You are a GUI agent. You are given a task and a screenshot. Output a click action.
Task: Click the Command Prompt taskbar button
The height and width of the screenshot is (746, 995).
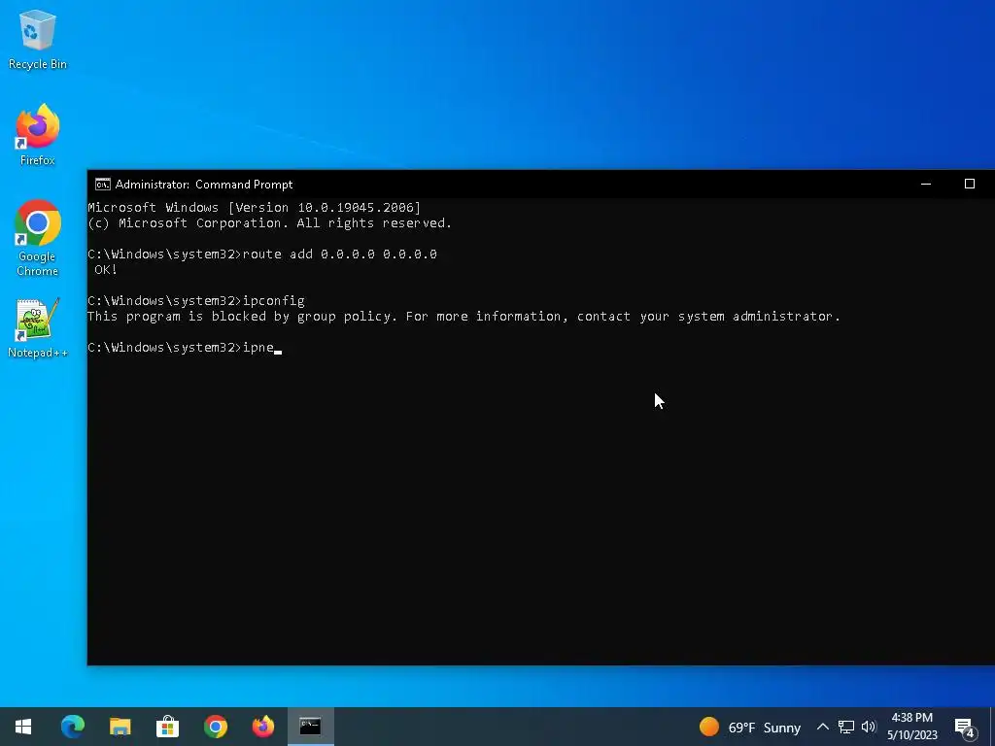[310, 727]
